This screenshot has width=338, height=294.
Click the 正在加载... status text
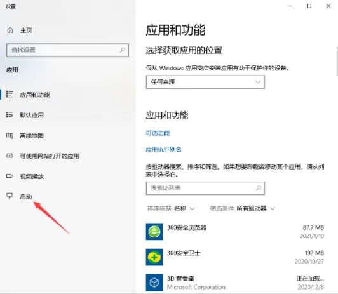pos(310,279)
